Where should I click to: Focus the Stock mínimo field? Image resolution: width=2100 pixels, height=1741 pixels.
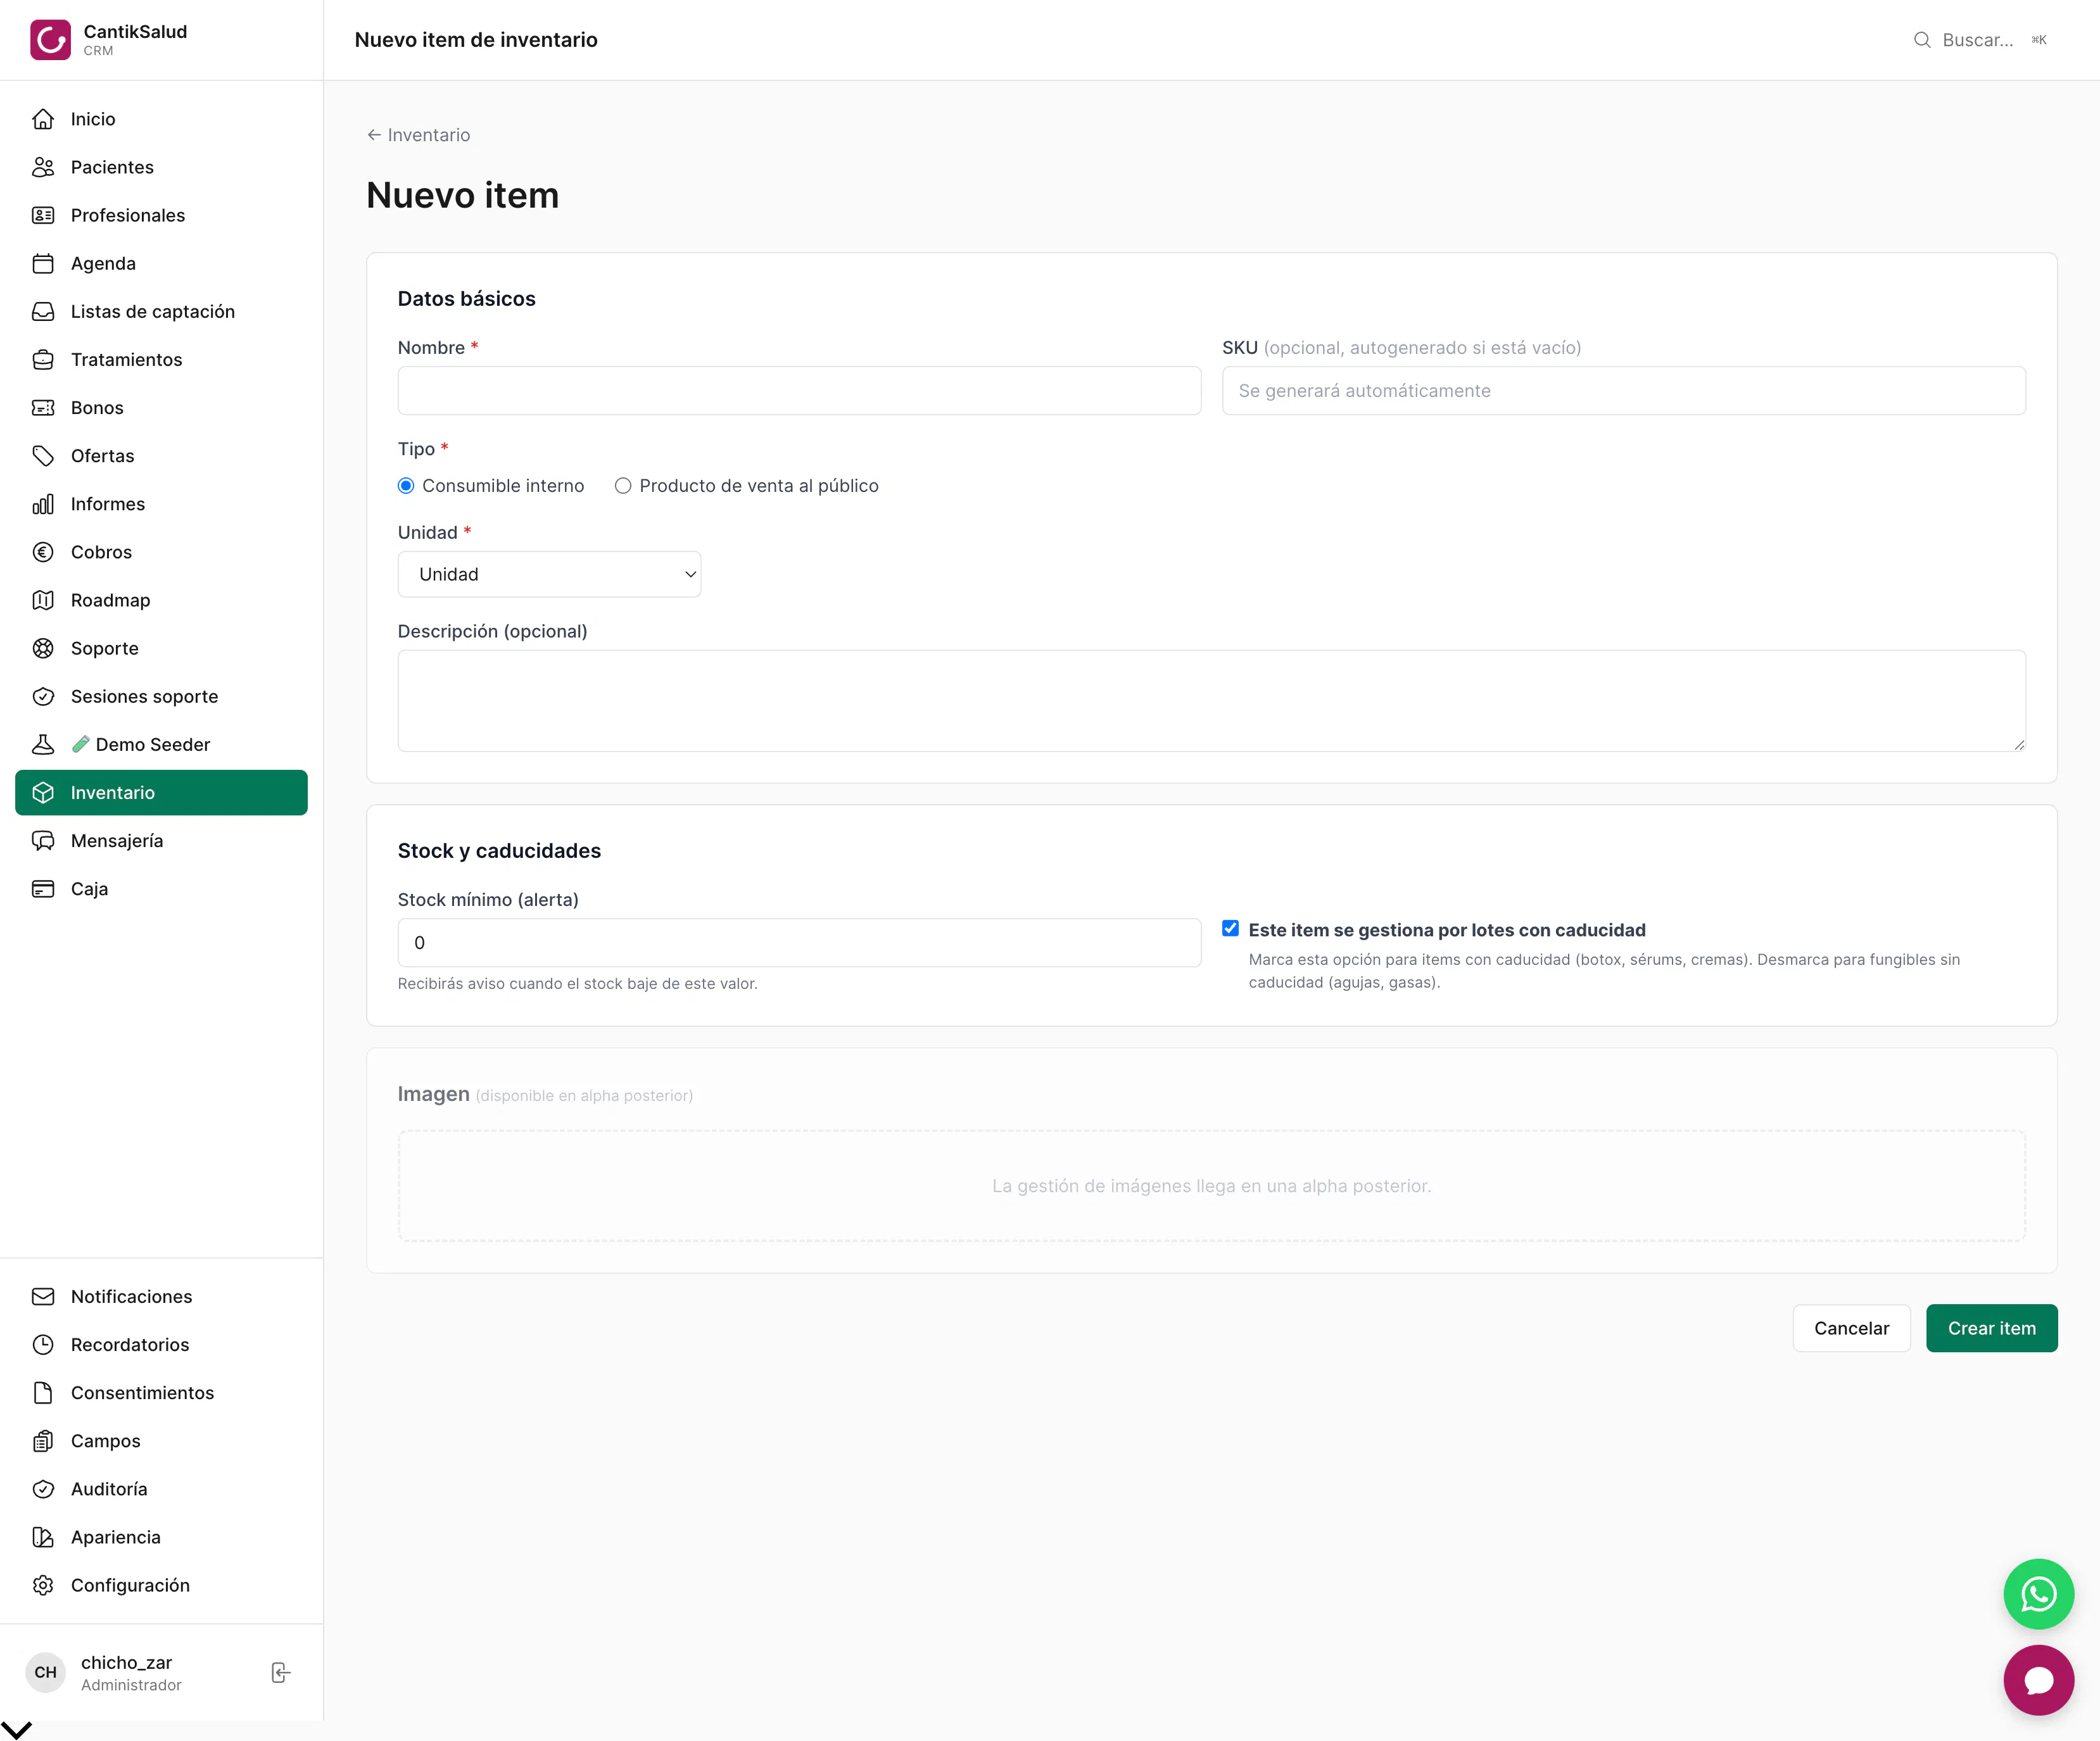[799, 943]
